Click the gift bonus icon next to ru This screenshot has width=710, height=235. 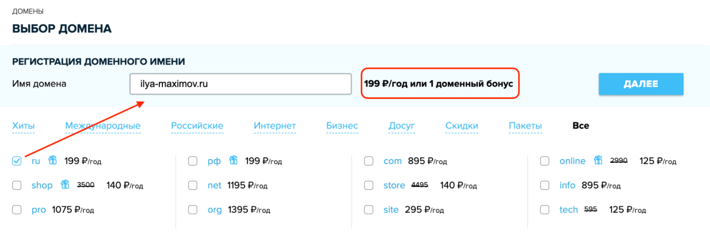click(53, 160)
